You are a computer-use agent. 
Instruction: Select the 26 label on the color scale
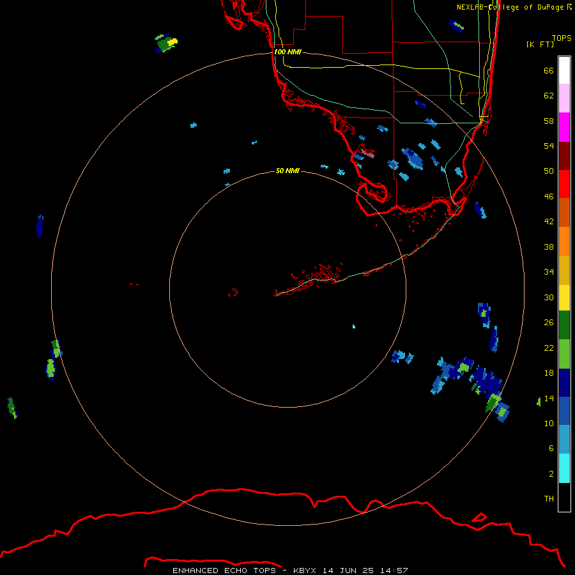549,323
